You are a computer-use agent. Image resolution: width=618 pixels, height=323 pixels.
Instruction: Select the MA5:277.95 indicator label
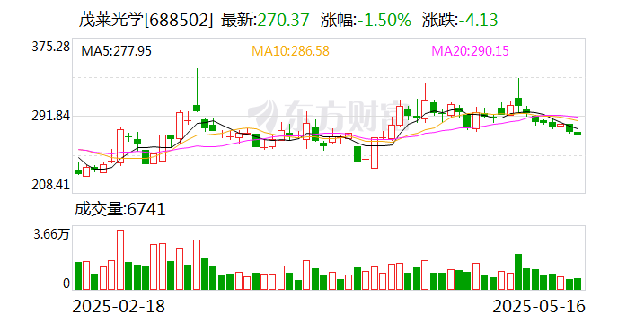(x=116, y=51)
